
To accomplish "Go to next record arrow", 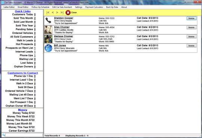I will [x=57, y=12].
